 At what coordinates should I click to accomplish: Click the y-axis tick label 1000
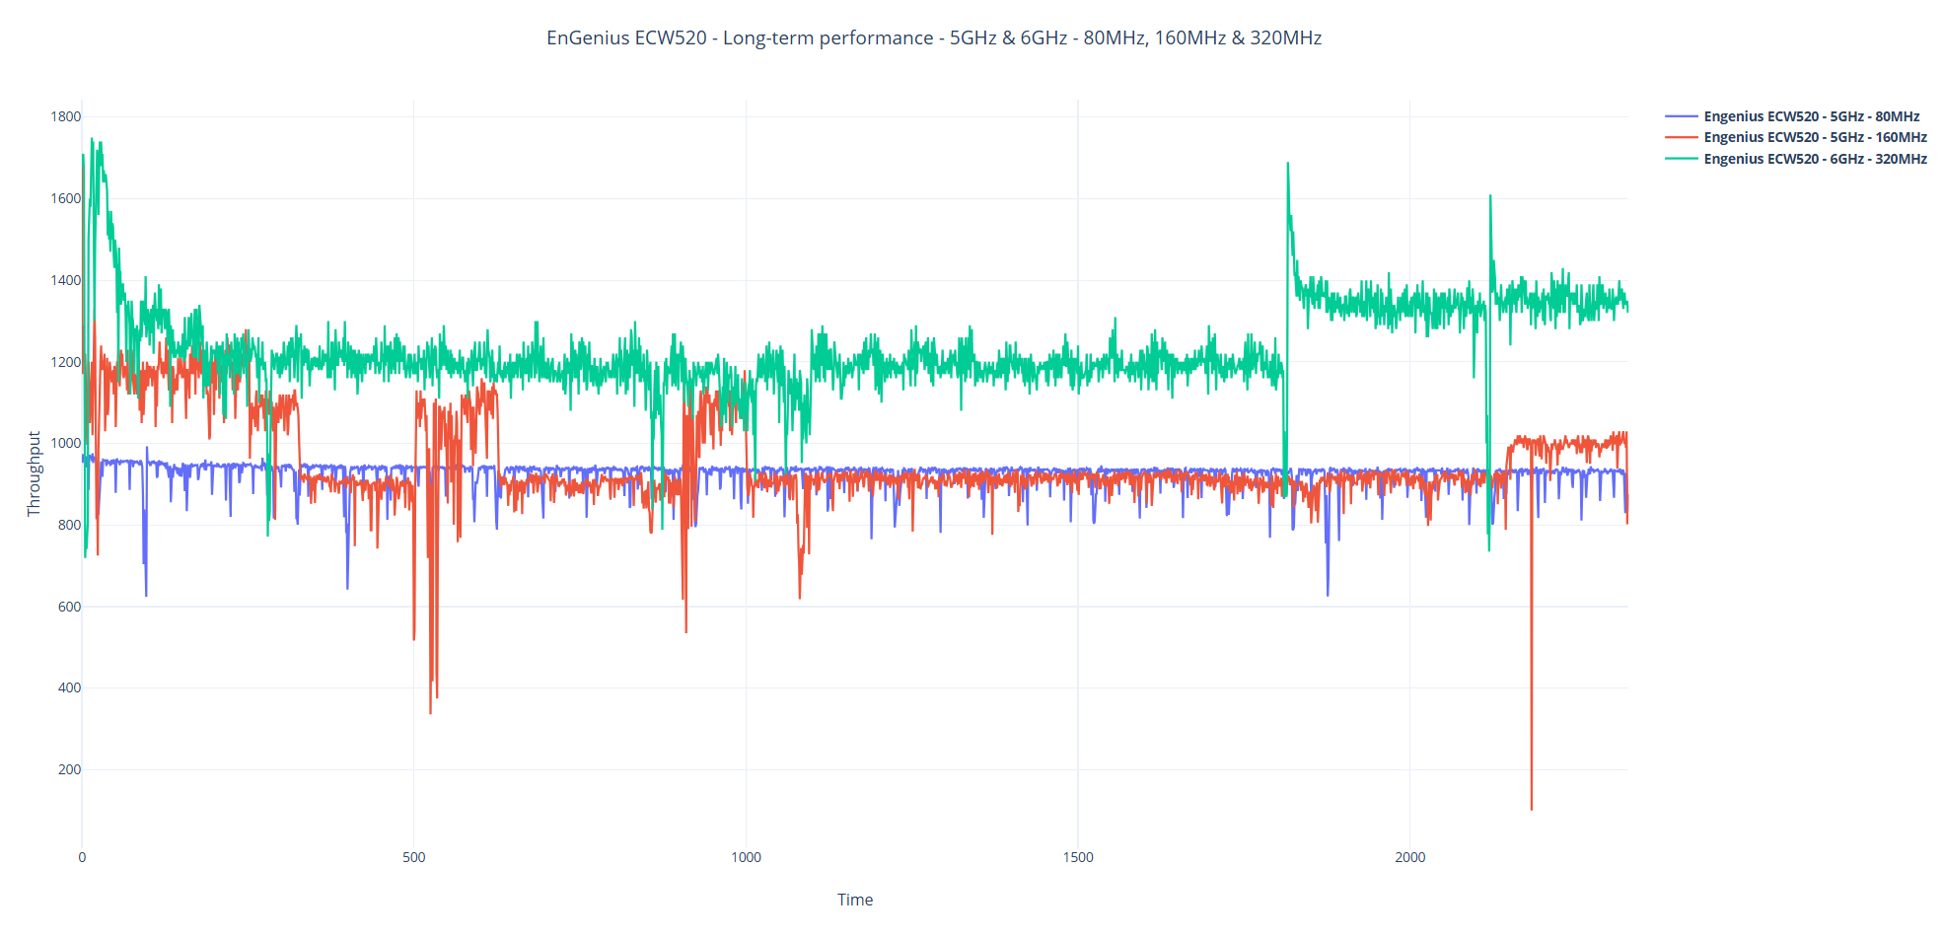tap(66, 443)
